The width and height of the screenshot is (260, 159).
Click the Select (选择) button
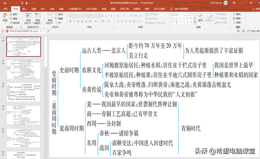pos(237,23)
